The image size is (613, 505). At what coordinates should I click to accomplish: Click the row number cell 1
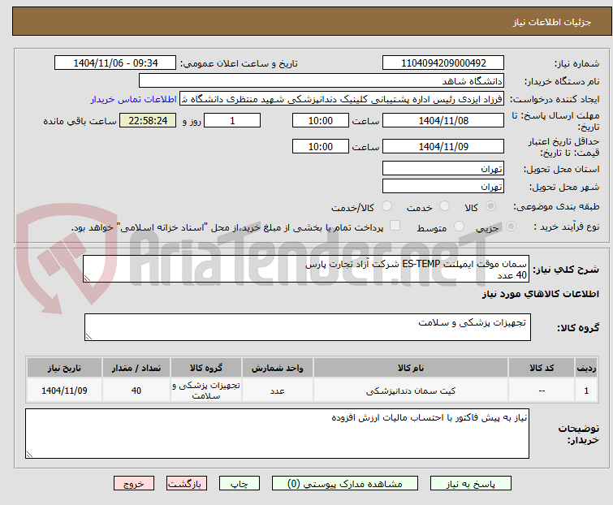(586, 391)
